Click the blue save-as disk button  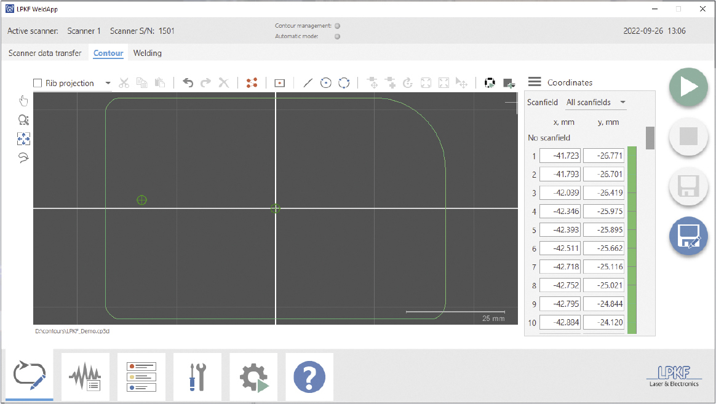688,237
